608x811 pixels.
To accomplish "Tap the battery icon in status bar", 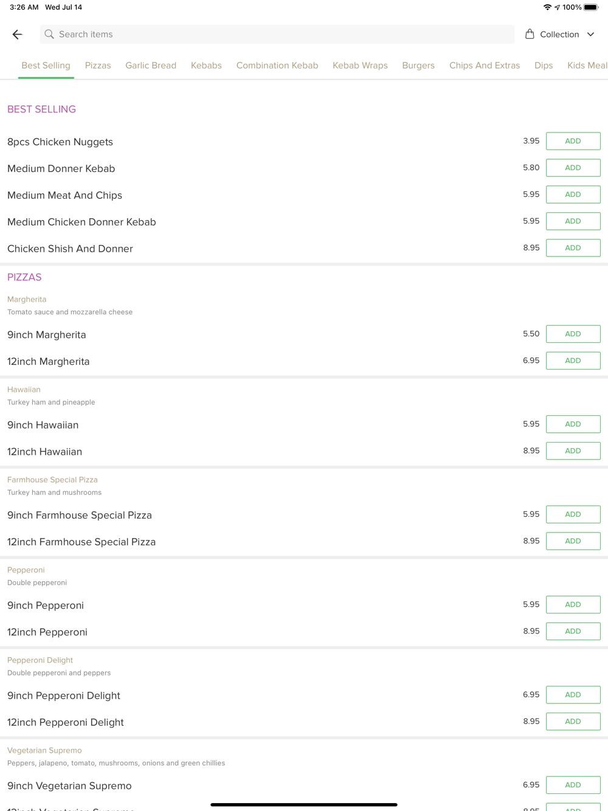I will tap(591, 7).
